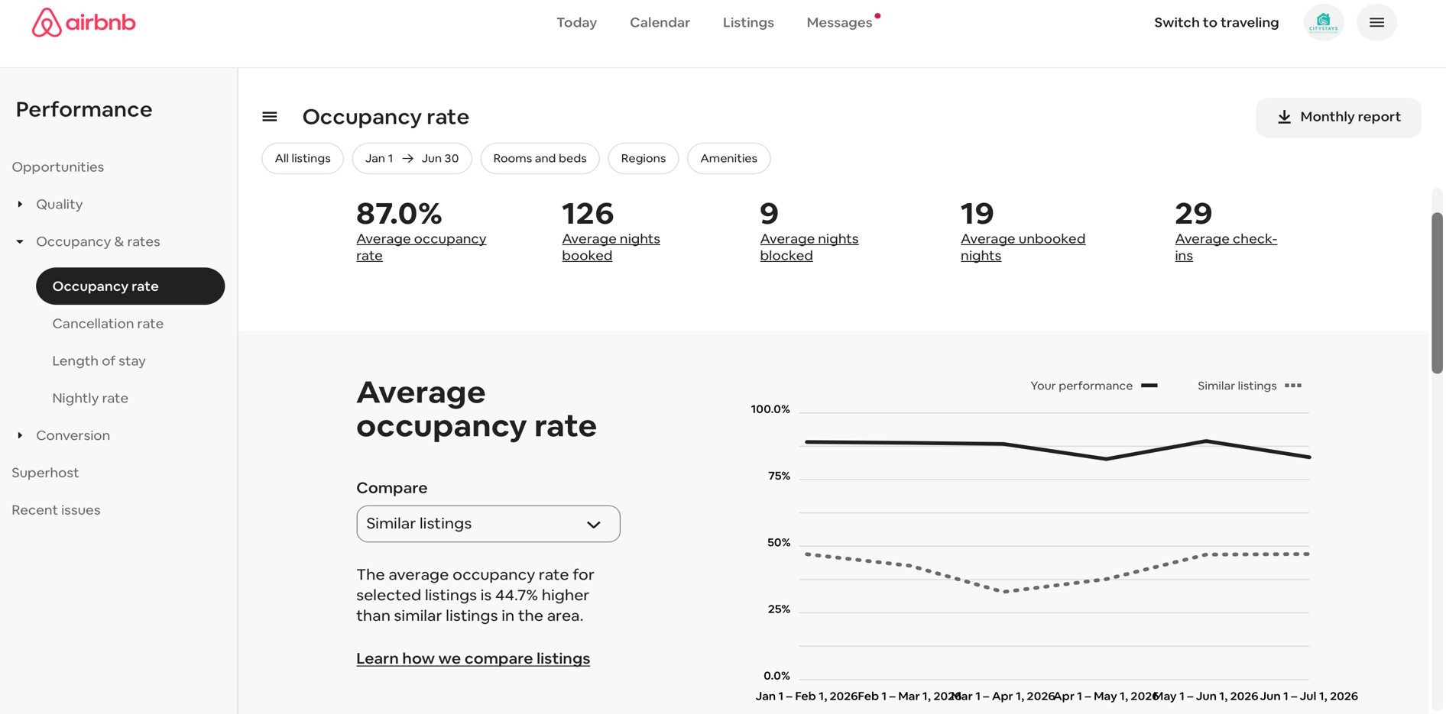
Task: Select Cancellation rate in the sidebar
Action: pos(108,324)
